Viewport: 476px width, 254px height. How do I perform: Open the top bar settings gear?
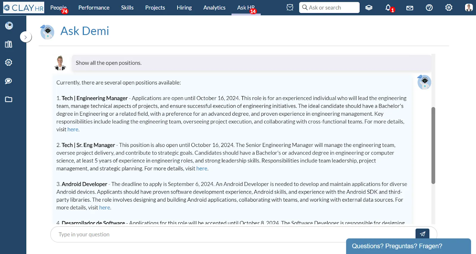449,8
